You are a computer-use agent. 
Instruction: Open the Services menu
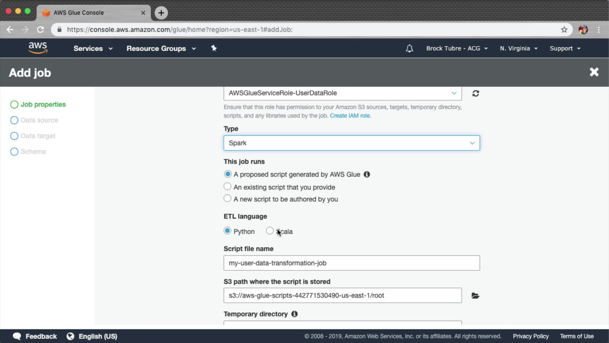coord(93,49)
